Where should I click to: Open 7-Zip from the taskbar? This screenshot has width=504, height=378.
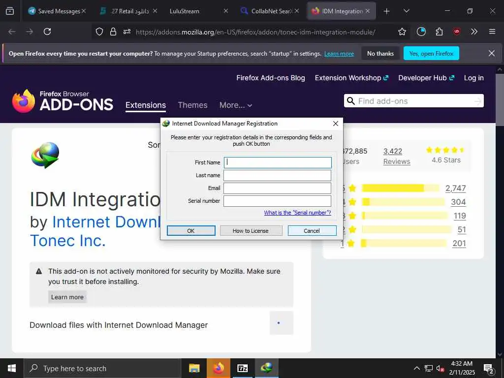point(243,368)
